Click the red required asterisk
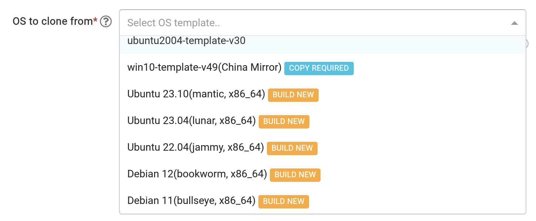Viewport: 536px width, 221px height. coord(95,20)
